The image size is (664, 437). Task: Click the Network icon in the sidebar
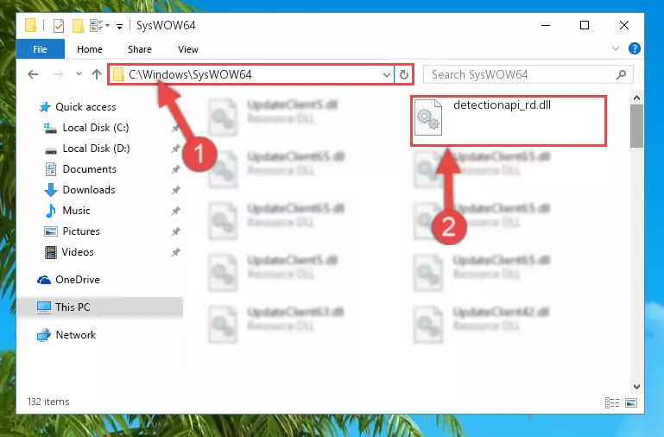coord(44,335)
